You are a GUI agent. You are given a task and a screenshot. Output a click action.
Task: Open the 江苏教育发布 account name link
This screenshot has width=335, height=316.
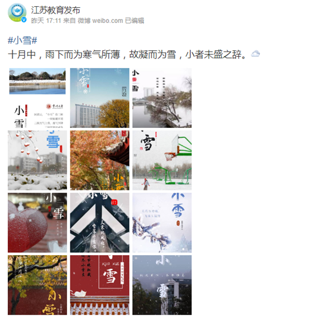[x=55, y=10]
